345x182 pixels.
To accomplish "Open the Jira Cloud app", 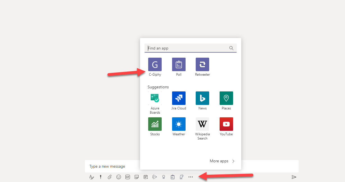I will click(179, 98).
